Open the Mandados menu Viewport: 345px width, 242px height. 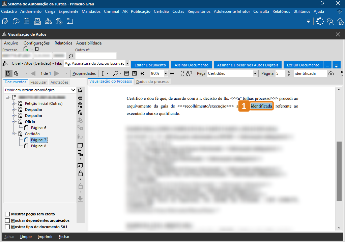(91, 11)
